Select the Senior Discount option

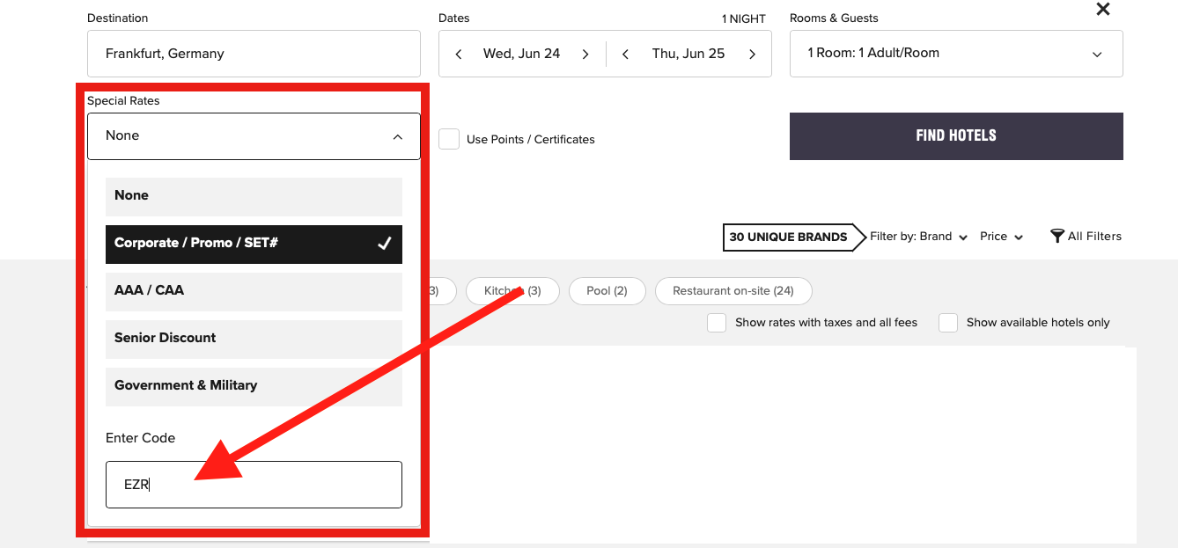[x=254, y=339]
